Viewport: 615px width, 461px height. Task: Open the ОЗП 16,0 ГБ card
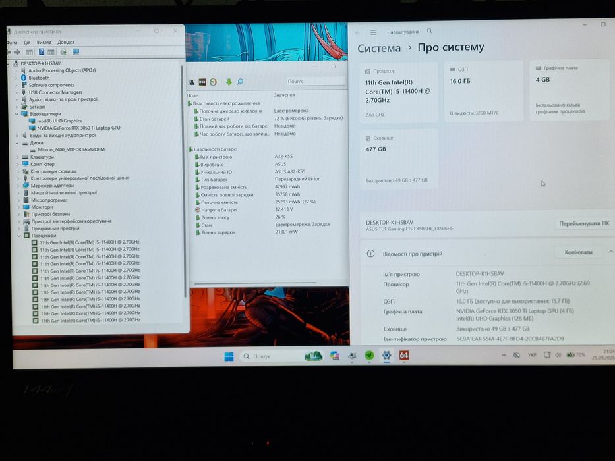pyautogui.click(x=484, y=91)
